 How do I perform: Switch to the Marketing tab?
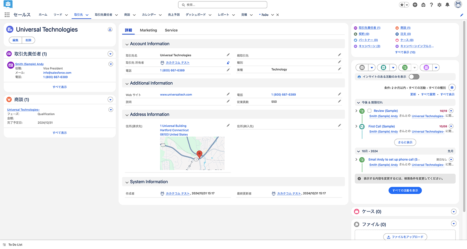pos(148,30)
